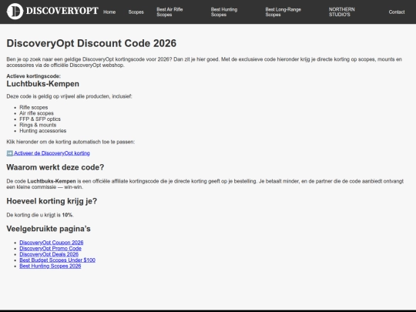Click 'Klik hieronder om de korting' sentence
The height and width of the screenshot is (312, 416).
[x=71, y=142]
